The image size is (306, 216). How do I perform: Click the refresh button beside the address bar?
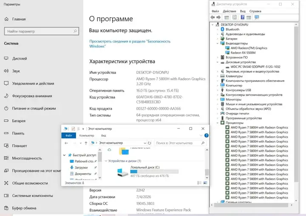pyautogui.click(x=150, y=143)
